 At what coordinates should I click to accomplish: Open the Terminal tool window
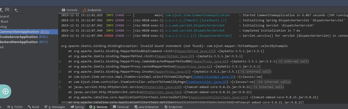[x=121, y=107]
